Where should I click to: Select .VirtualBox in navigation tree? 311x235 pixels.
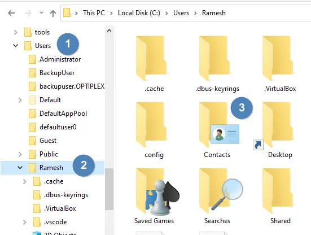click(60, 208)
